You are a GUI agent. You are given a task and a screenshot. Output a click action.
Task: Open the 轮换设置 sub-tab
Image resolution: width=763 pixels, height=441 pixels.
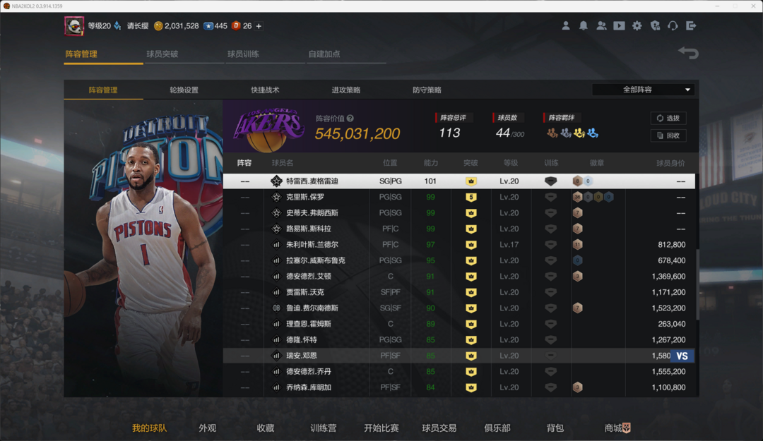tap(184, 90)
